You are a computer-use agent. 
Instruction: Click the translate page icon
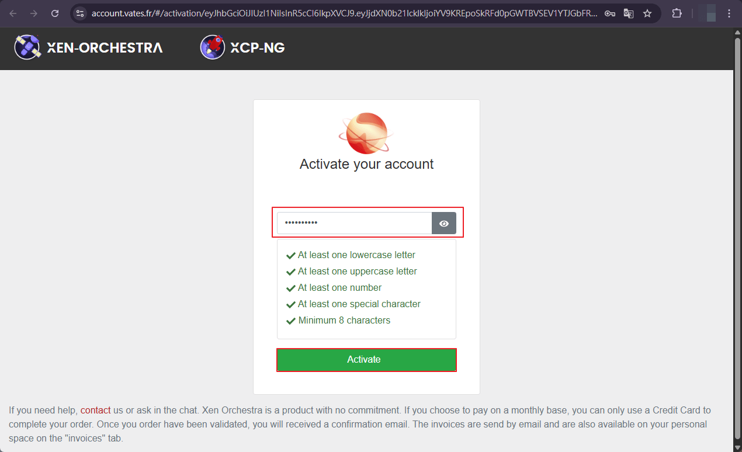629,13
